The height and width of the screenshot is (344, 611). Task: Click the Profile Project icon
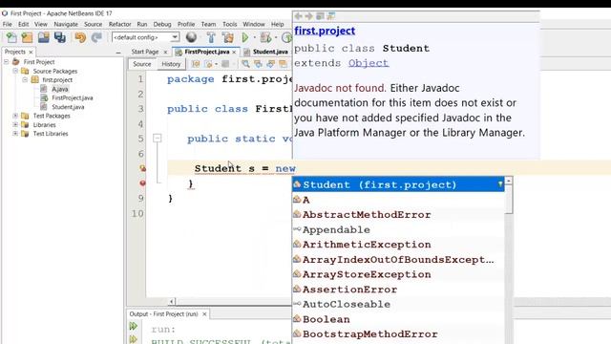coord(286,37)
